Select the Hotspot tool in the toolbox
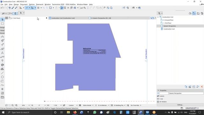204x115 pixels. (2, 89)
